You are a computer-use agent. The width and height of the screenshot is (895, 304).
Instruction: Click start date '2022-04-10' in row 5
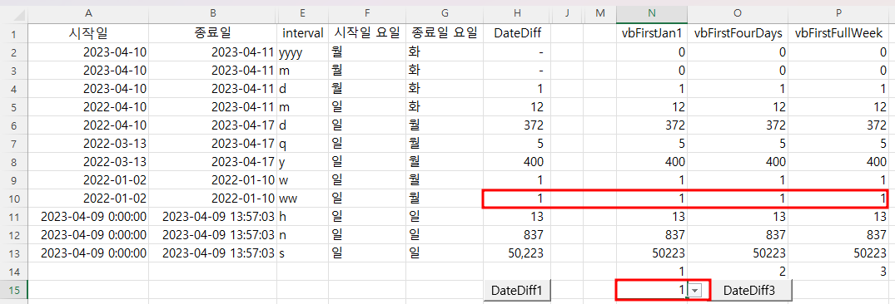point(88,108)
